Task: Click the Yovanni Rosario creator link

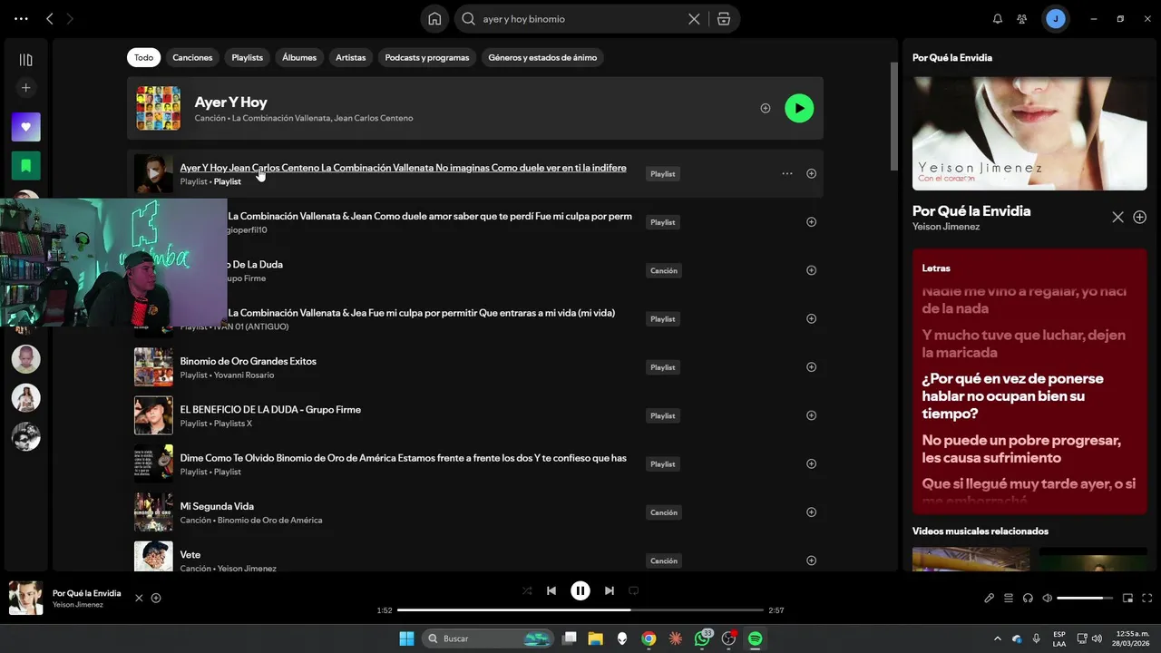Action: 243,375
